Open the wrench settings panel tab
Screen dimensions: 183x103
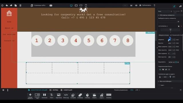click(180, 6)
